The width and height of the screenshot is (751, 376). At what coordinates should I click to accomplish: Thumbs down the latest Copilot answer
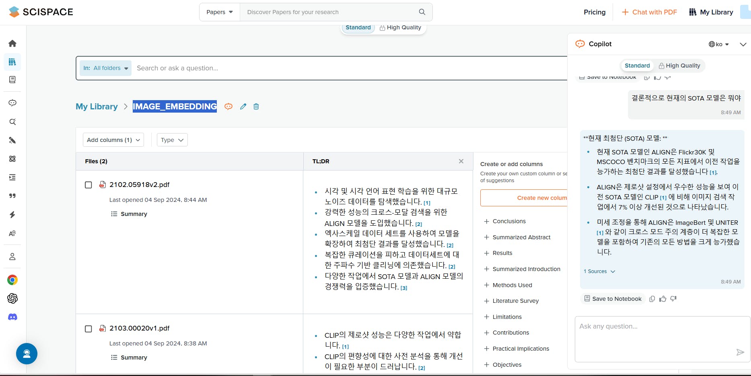coord(673,299)
